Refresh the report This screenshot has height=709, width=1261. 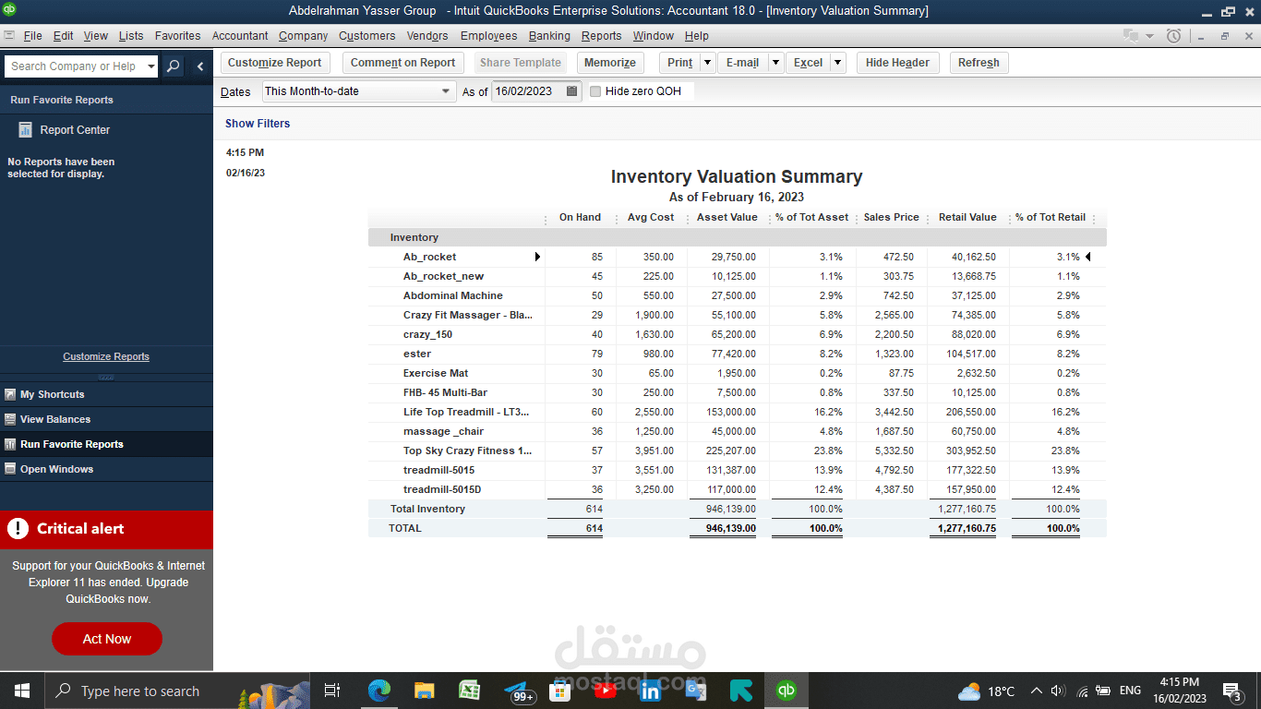tap(979, 63)
